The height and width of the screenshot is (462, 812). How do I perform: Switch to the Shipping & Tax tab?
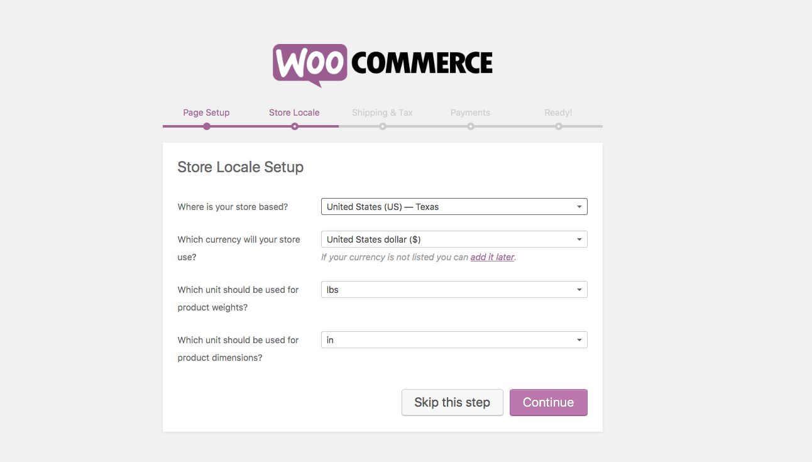382,113
